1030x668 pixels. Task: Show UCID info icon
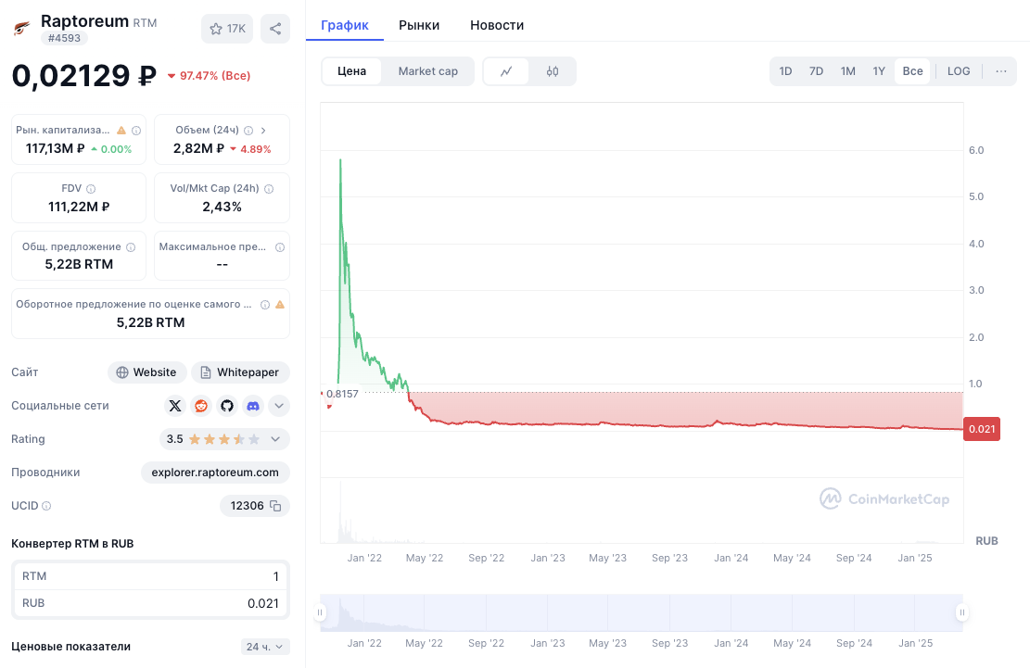(x=46, y=506)
